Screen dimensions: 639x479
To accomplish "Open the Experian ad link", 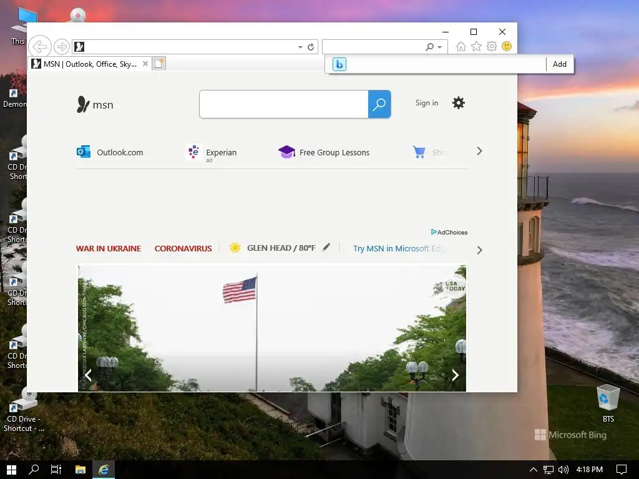I will 212,153.
